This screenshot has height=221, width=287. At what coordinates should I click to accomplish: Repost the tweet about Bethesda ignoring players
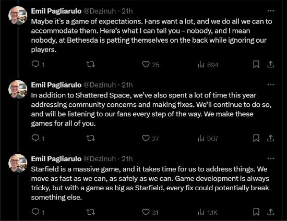[x=91, y=64]
